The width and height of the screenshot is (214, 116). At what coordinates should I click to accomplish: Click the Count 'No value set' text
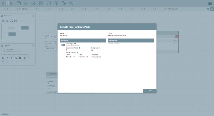[70, 57]
